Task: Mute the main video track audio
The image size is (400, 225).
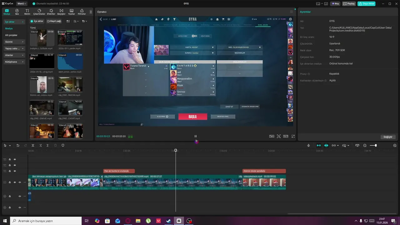Action: (x=20, y=182)
